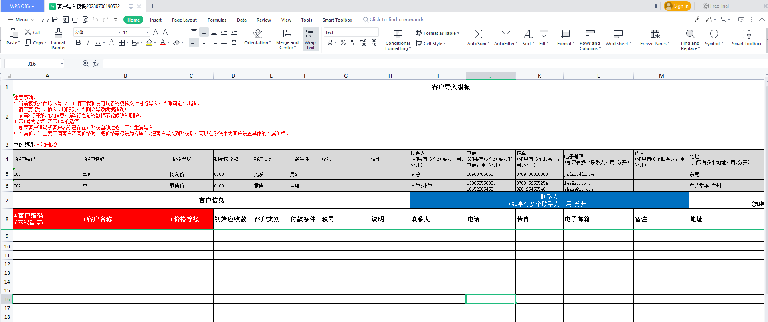Click the AutoSum sigma icon
This screenshot has height=322, width=768.
478,34
